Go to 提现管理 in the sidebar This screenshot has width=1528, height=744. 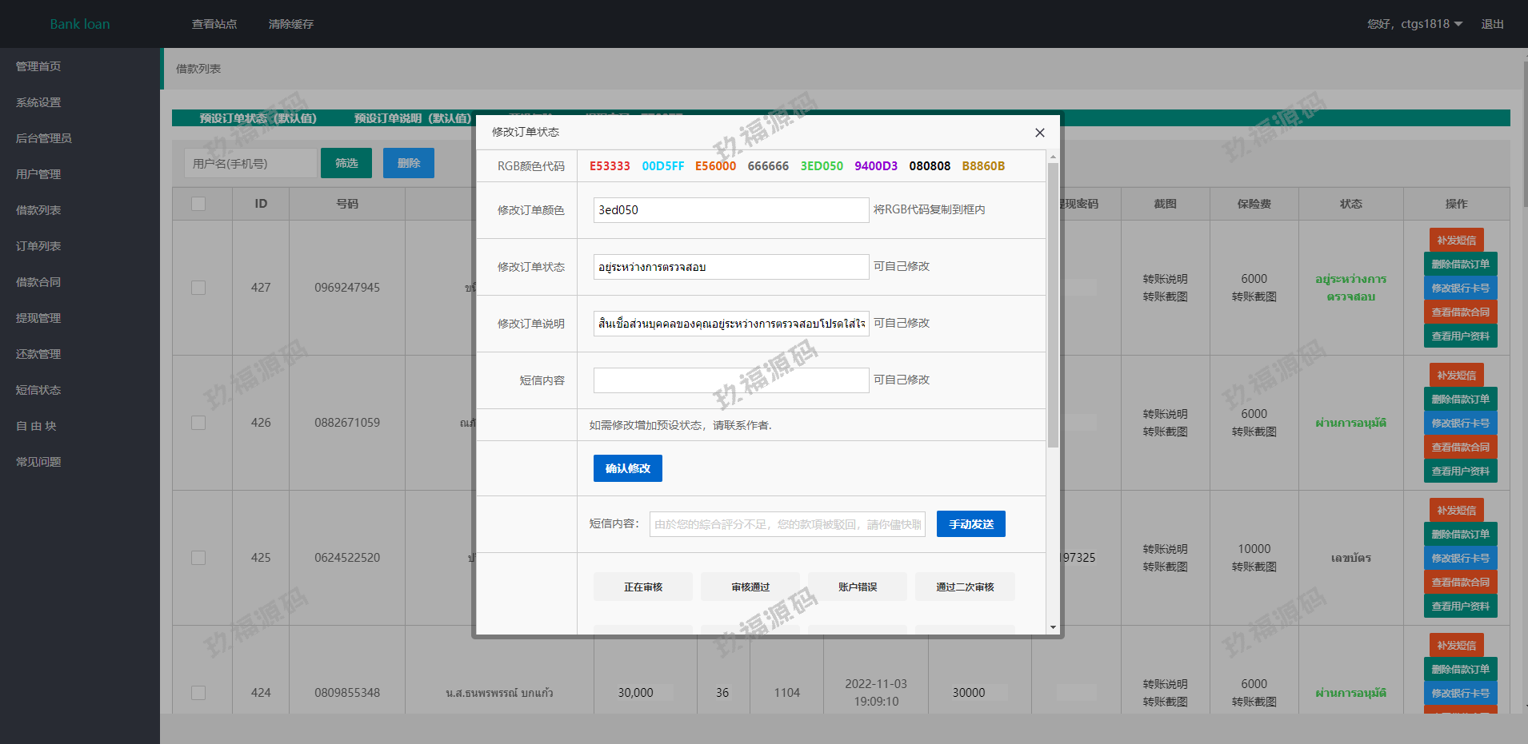pyautogui.click(x=38, y=318)
